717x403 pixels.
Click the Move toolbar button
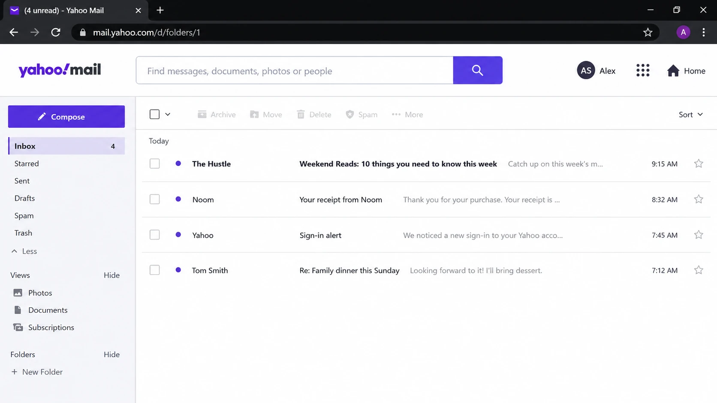click(x=266, y=114)
